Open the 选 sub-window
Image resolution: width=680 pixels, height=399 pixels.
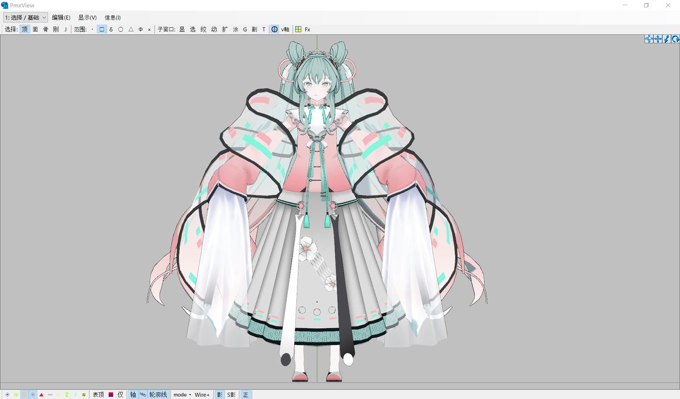193,29
